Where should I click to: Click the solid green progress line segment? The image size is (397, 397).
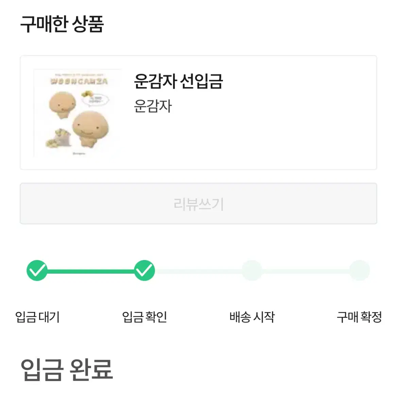pos(91,272)
